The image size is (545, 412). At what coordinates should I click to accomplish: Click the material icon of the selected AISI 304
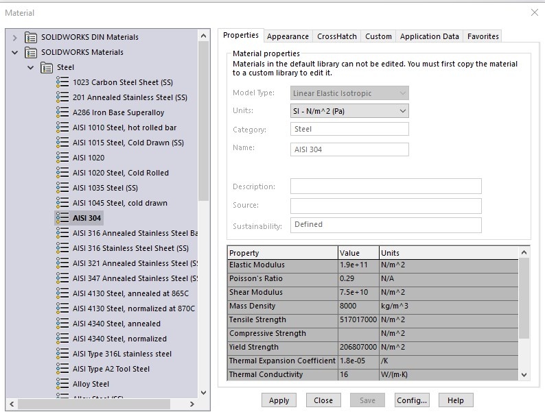pos(62,218)
